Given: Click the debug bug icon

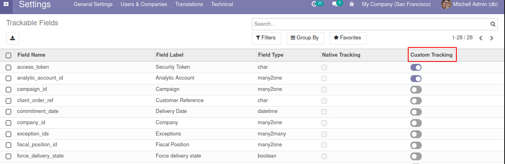Looking at the screenshot, I should point(352,4).
